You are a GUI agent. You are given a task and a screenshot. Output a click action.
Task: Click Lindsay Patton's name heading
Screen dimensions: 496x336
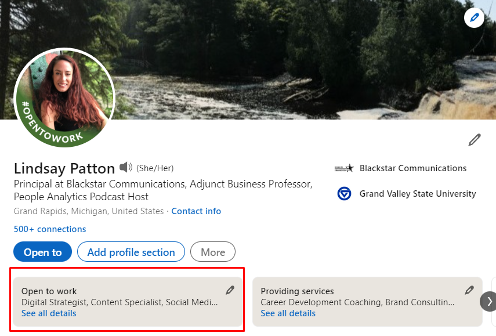click(x=64, y=168)
